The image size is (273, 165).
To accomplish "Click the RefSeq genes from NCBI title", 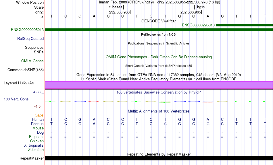I will pos(159,34).
